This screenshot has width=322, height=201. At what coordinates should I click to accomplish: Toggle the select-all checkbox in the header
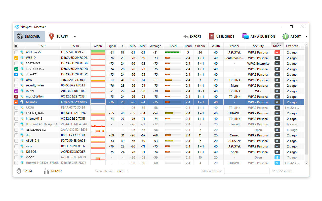pyautogui.click(x=16, y=46)
